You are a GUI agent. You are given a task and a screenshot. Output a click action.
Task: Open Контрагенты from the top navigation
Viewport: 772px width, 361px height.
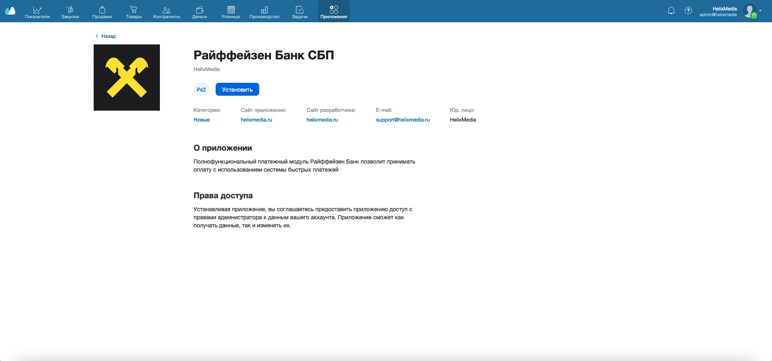coord(167,12)
